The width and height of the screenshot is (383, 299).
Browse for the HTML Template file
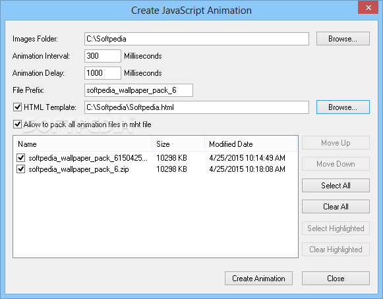tap(343, 107)
